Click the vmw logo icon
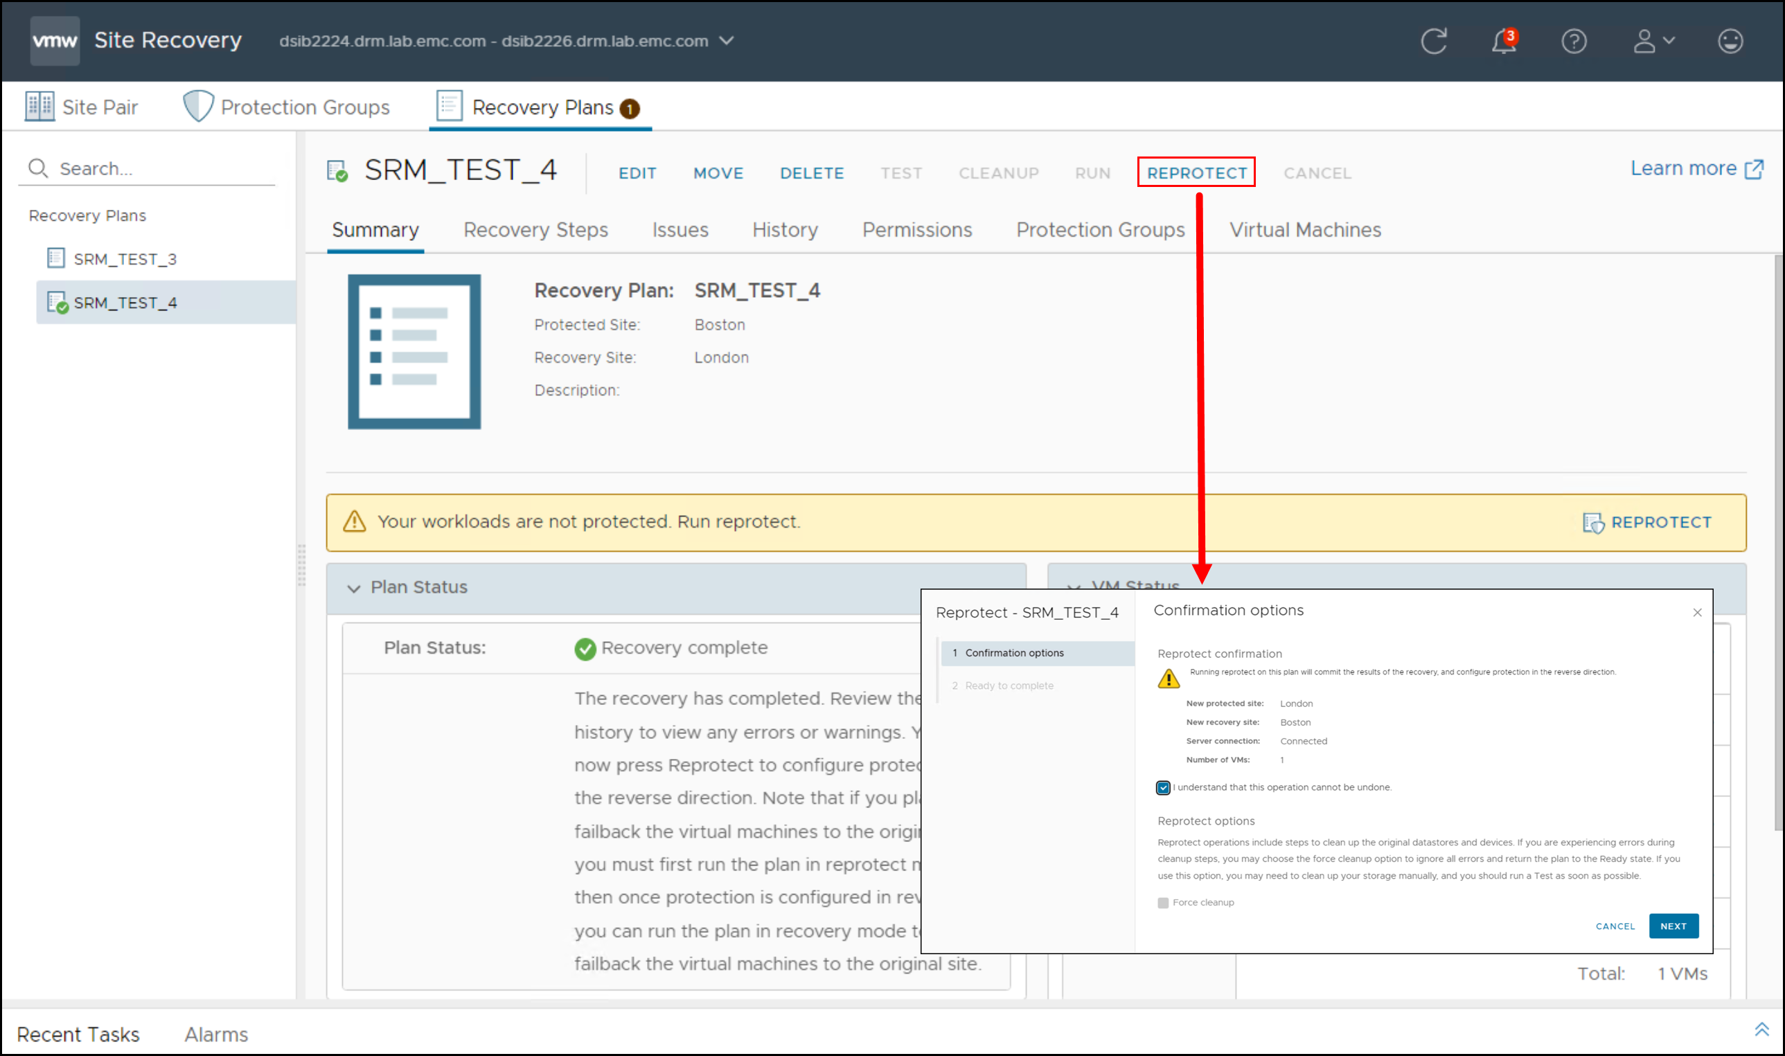 click(55, 41)
